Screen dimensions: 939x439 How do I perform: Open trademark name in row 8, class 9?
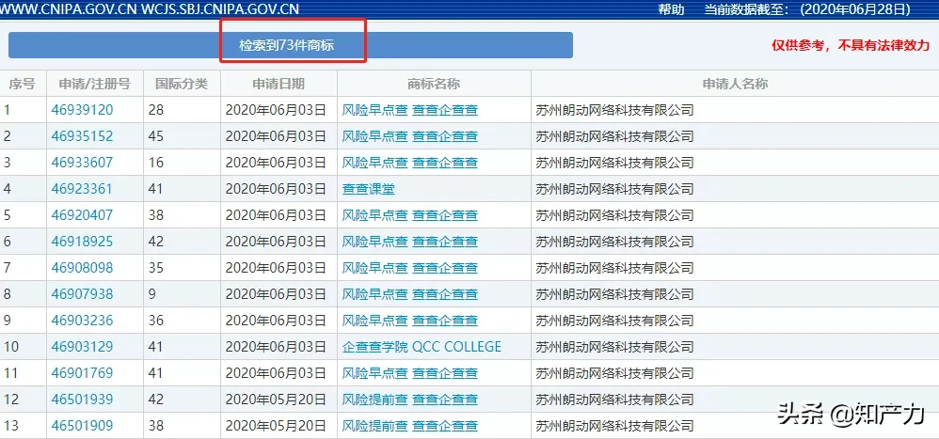[x=409, y=294]
